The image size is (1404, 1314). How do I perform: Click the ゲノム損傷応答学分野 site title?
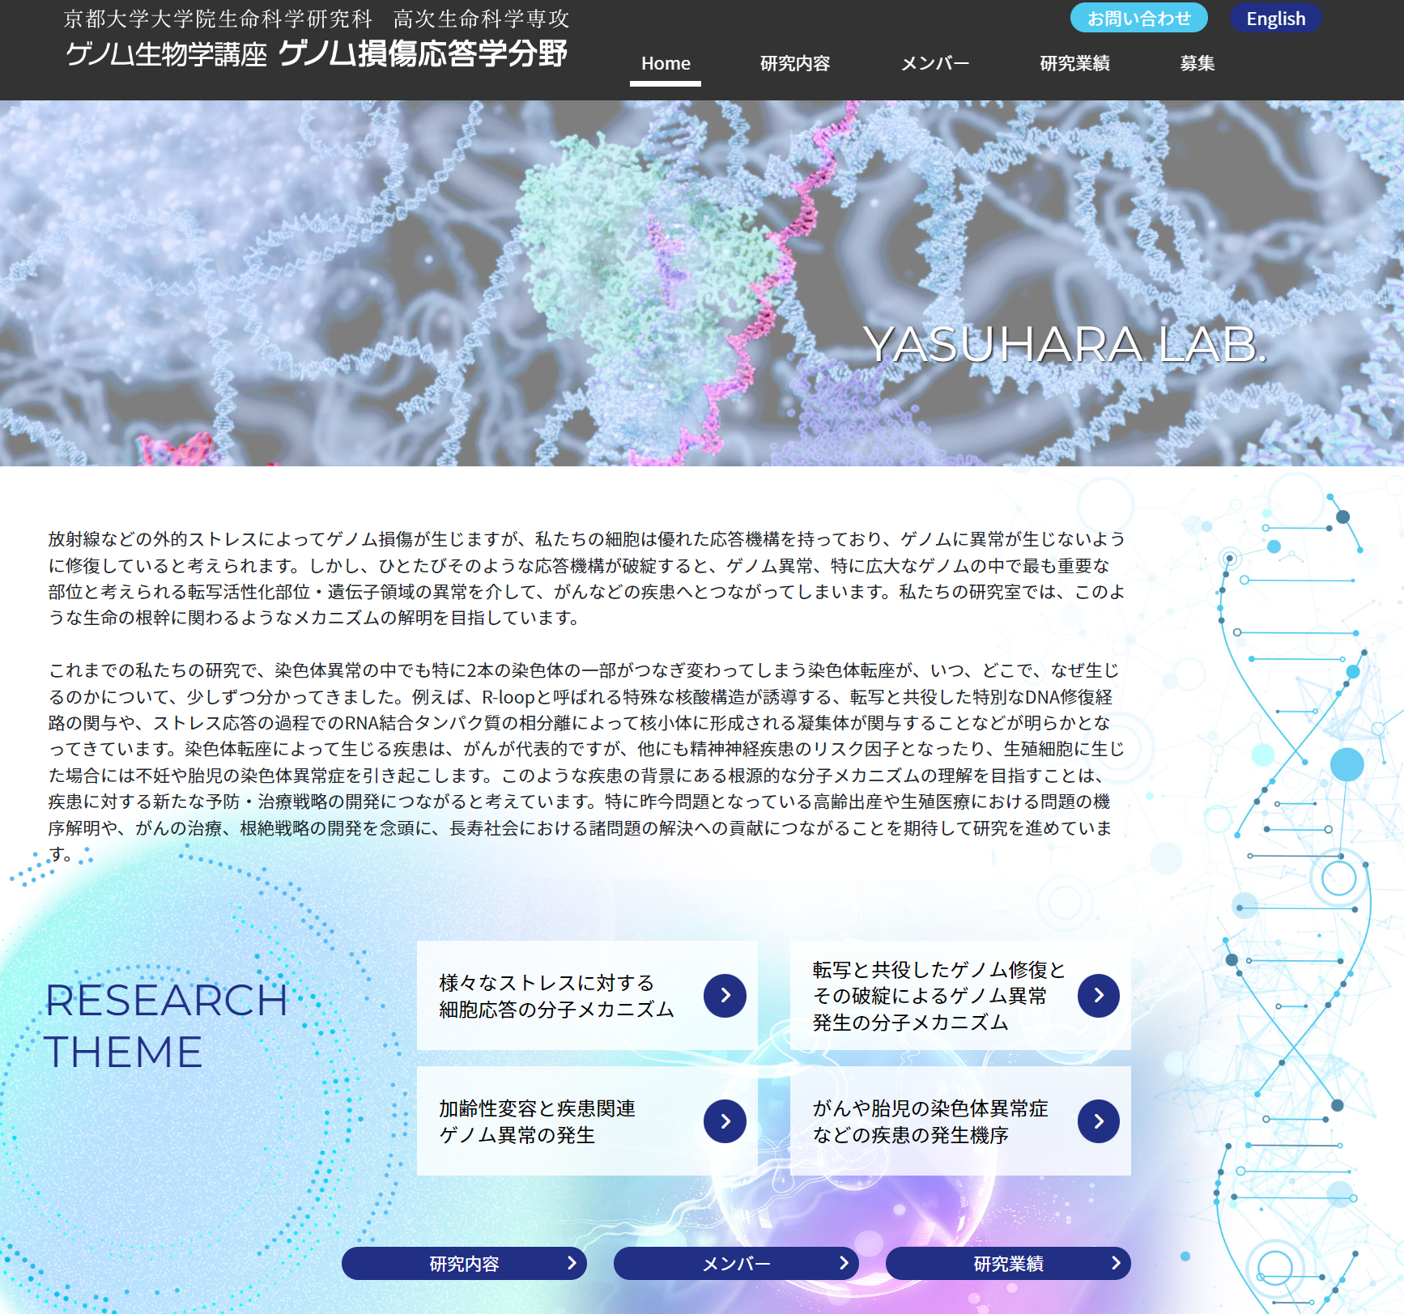point(423,54)
